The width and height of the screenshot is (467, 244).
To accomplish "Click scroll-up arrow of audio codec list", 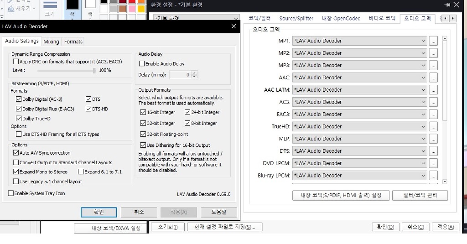I will 445,38.
